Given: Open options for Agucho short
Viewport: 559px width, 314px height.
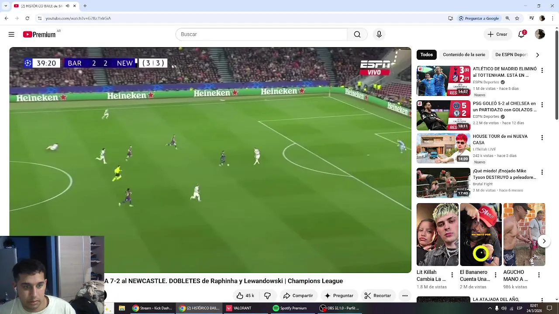Looking at the screenshot, I should (539, 275).
